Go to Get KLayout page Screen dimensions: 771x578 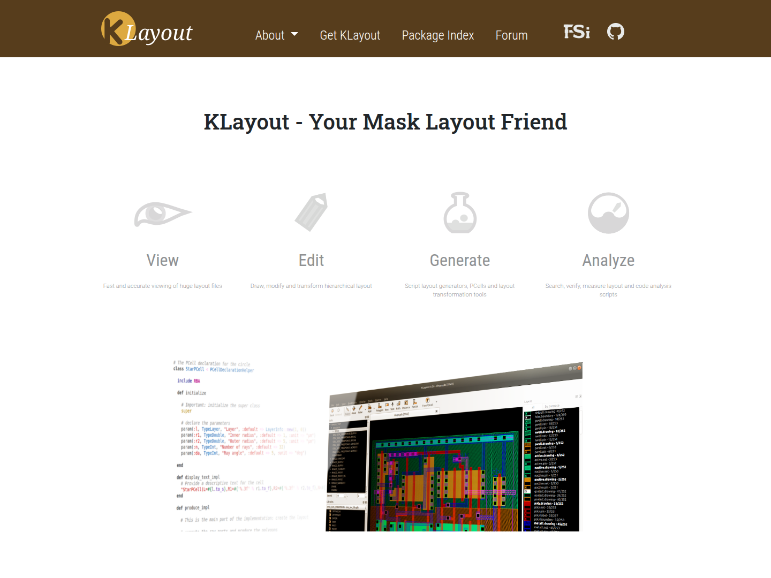coord(350,35)
